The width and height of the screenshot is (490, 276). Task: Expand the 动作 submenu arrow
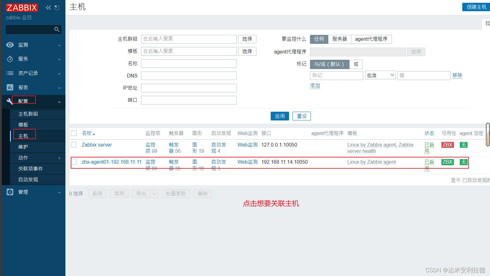pos(59,158)
